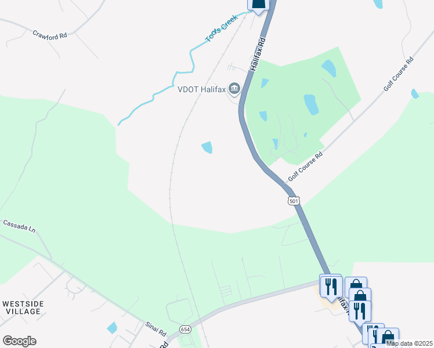
Task: Click the US 501 route shield
Action: pos(294,201)
